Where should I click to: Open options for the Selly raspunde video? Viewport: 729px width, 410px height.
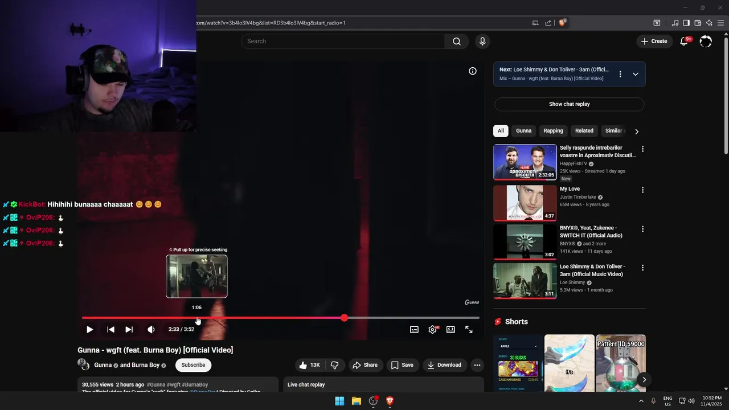(x=642, y=149)
